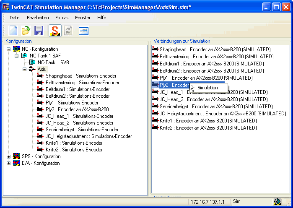Collapse the Axis tree node
Viewport: 293px width, 208px height.
24,69
